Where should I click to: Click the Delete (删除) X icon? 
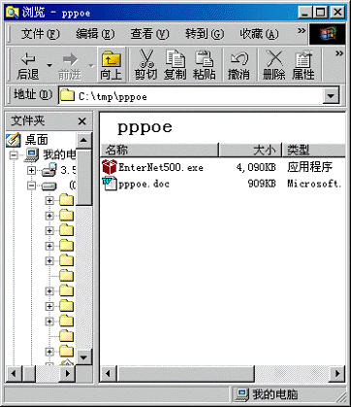point(274,65)
